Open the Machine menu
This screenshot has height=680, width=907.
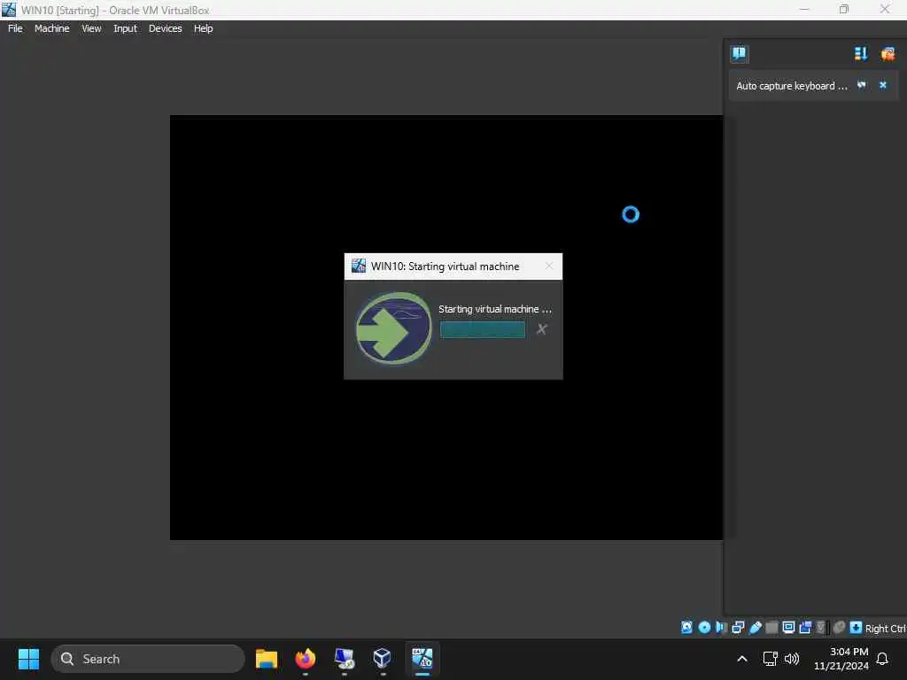tap(51, 28)
